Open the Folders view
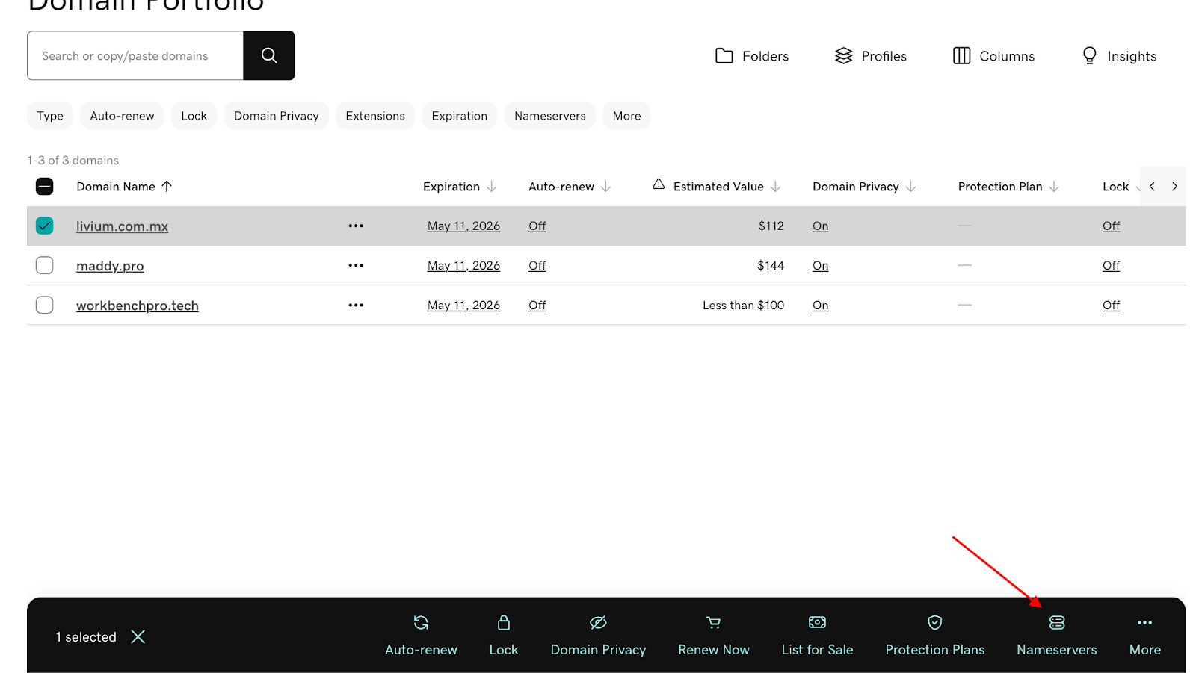This screenshot has width=1196, height=673. click(x=752, y=56)
